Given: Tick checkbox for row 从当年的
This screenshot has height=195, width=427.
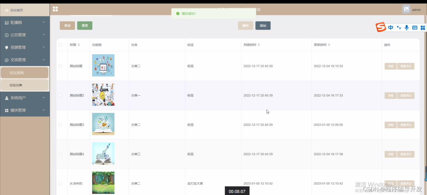Looking at the screenshot, I should pos(60,184).
